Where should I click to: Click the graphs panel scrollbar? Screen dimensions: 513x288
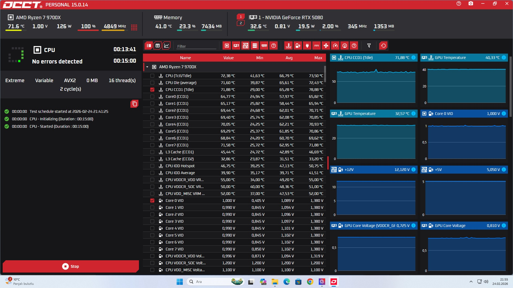pyautogui.click(x=511, y=87)
